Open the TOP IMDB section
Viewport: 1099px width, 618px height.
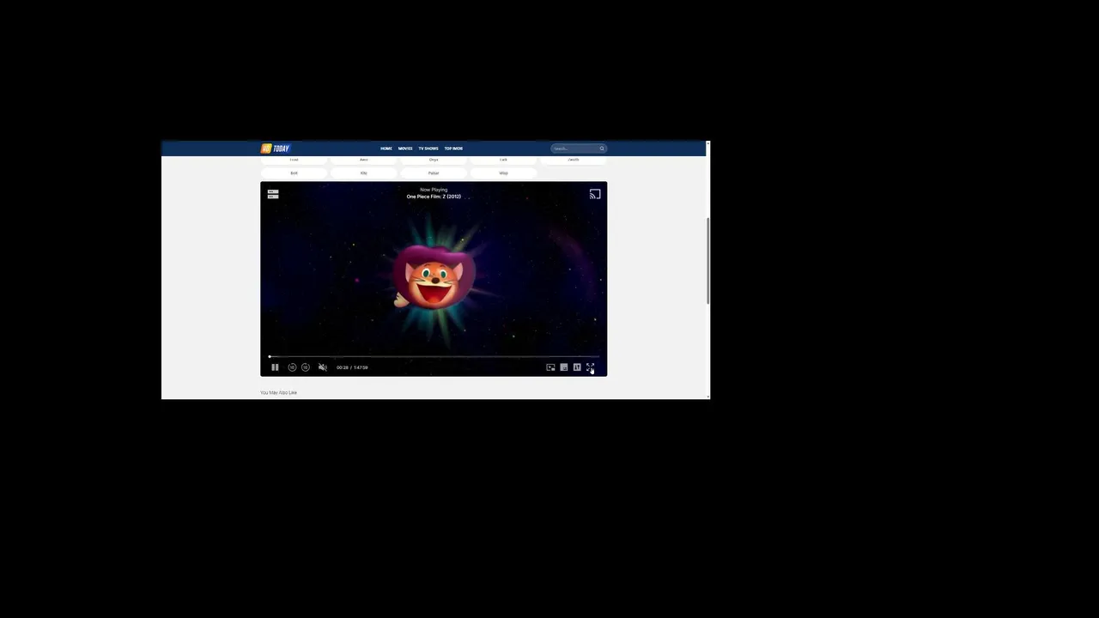coord(453,148)
